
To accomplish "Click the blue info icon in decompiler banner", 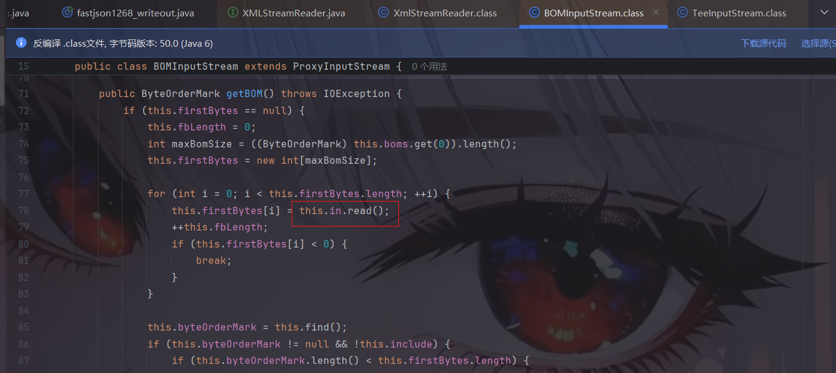I will [21, 43].
